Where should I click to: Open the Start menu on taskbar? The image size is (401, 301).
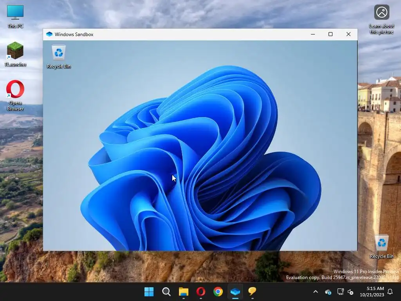click(x=149, y=292)
